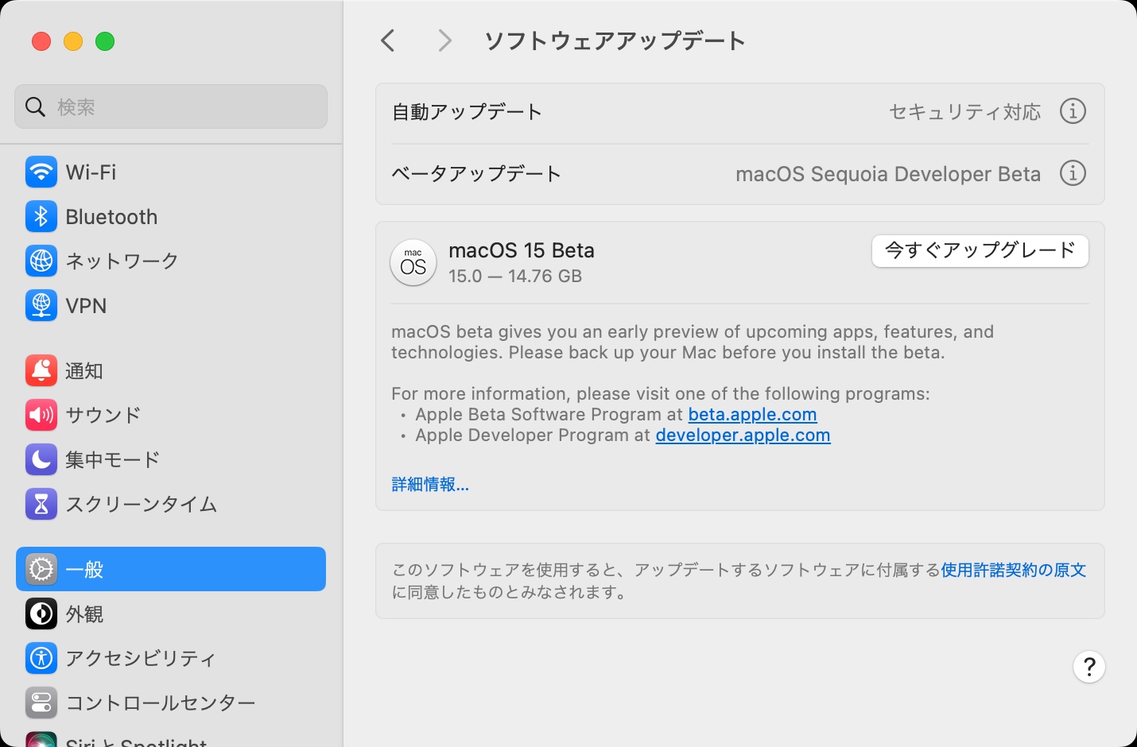Select 外観 in the sidebar
This screenshot has width=1137, height=747.
(171, 613)
